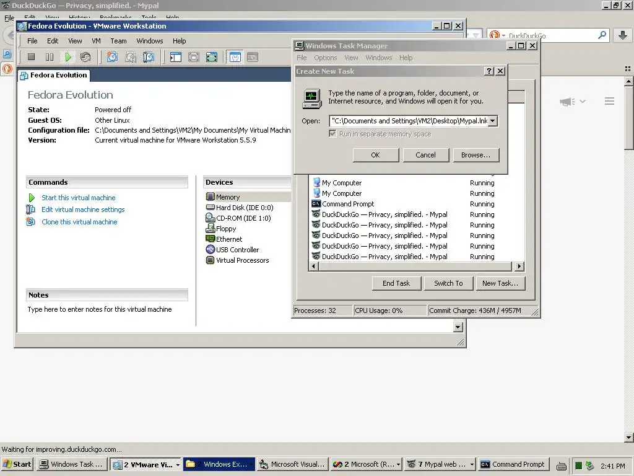Open the VMware File menu
Viewport: 634px width, 476px height.
click(x=32, y=41)
